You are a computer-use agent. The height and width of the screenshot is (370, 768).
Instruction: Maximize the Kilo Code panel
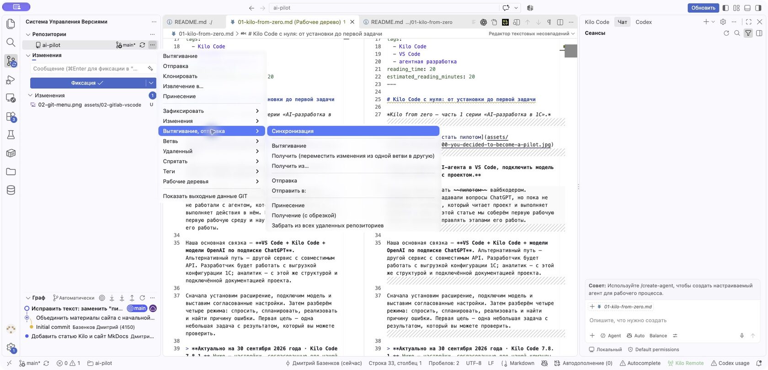(x=748, y=22)
